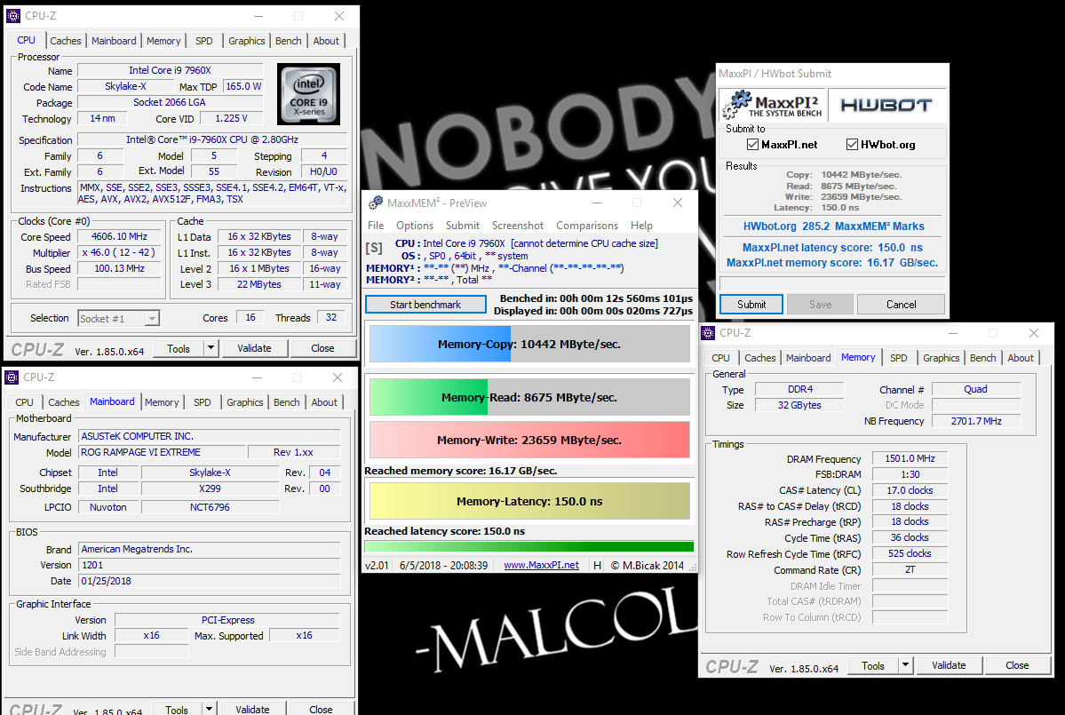Click the empty text field above Submit button
The width and height of the screenshot is (1065, 715).
[832, 282]
